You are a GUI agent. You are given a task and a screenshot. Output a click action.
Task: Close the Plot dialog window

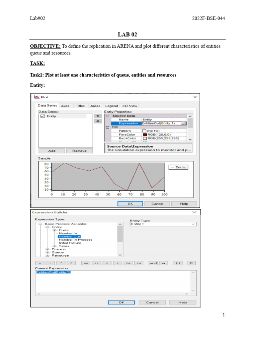pyautogui.click(x=195, y=97)
